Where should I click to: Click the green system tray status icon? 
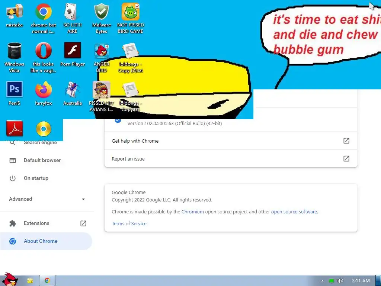(x=332, y=281)
